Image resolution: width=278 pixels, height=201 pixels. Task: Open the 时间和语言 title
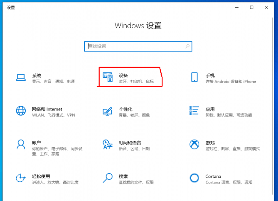(130, 143)
